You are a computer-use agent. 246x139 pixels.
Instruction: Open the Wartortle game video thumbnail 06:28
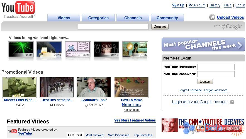(x=78, y=49)
